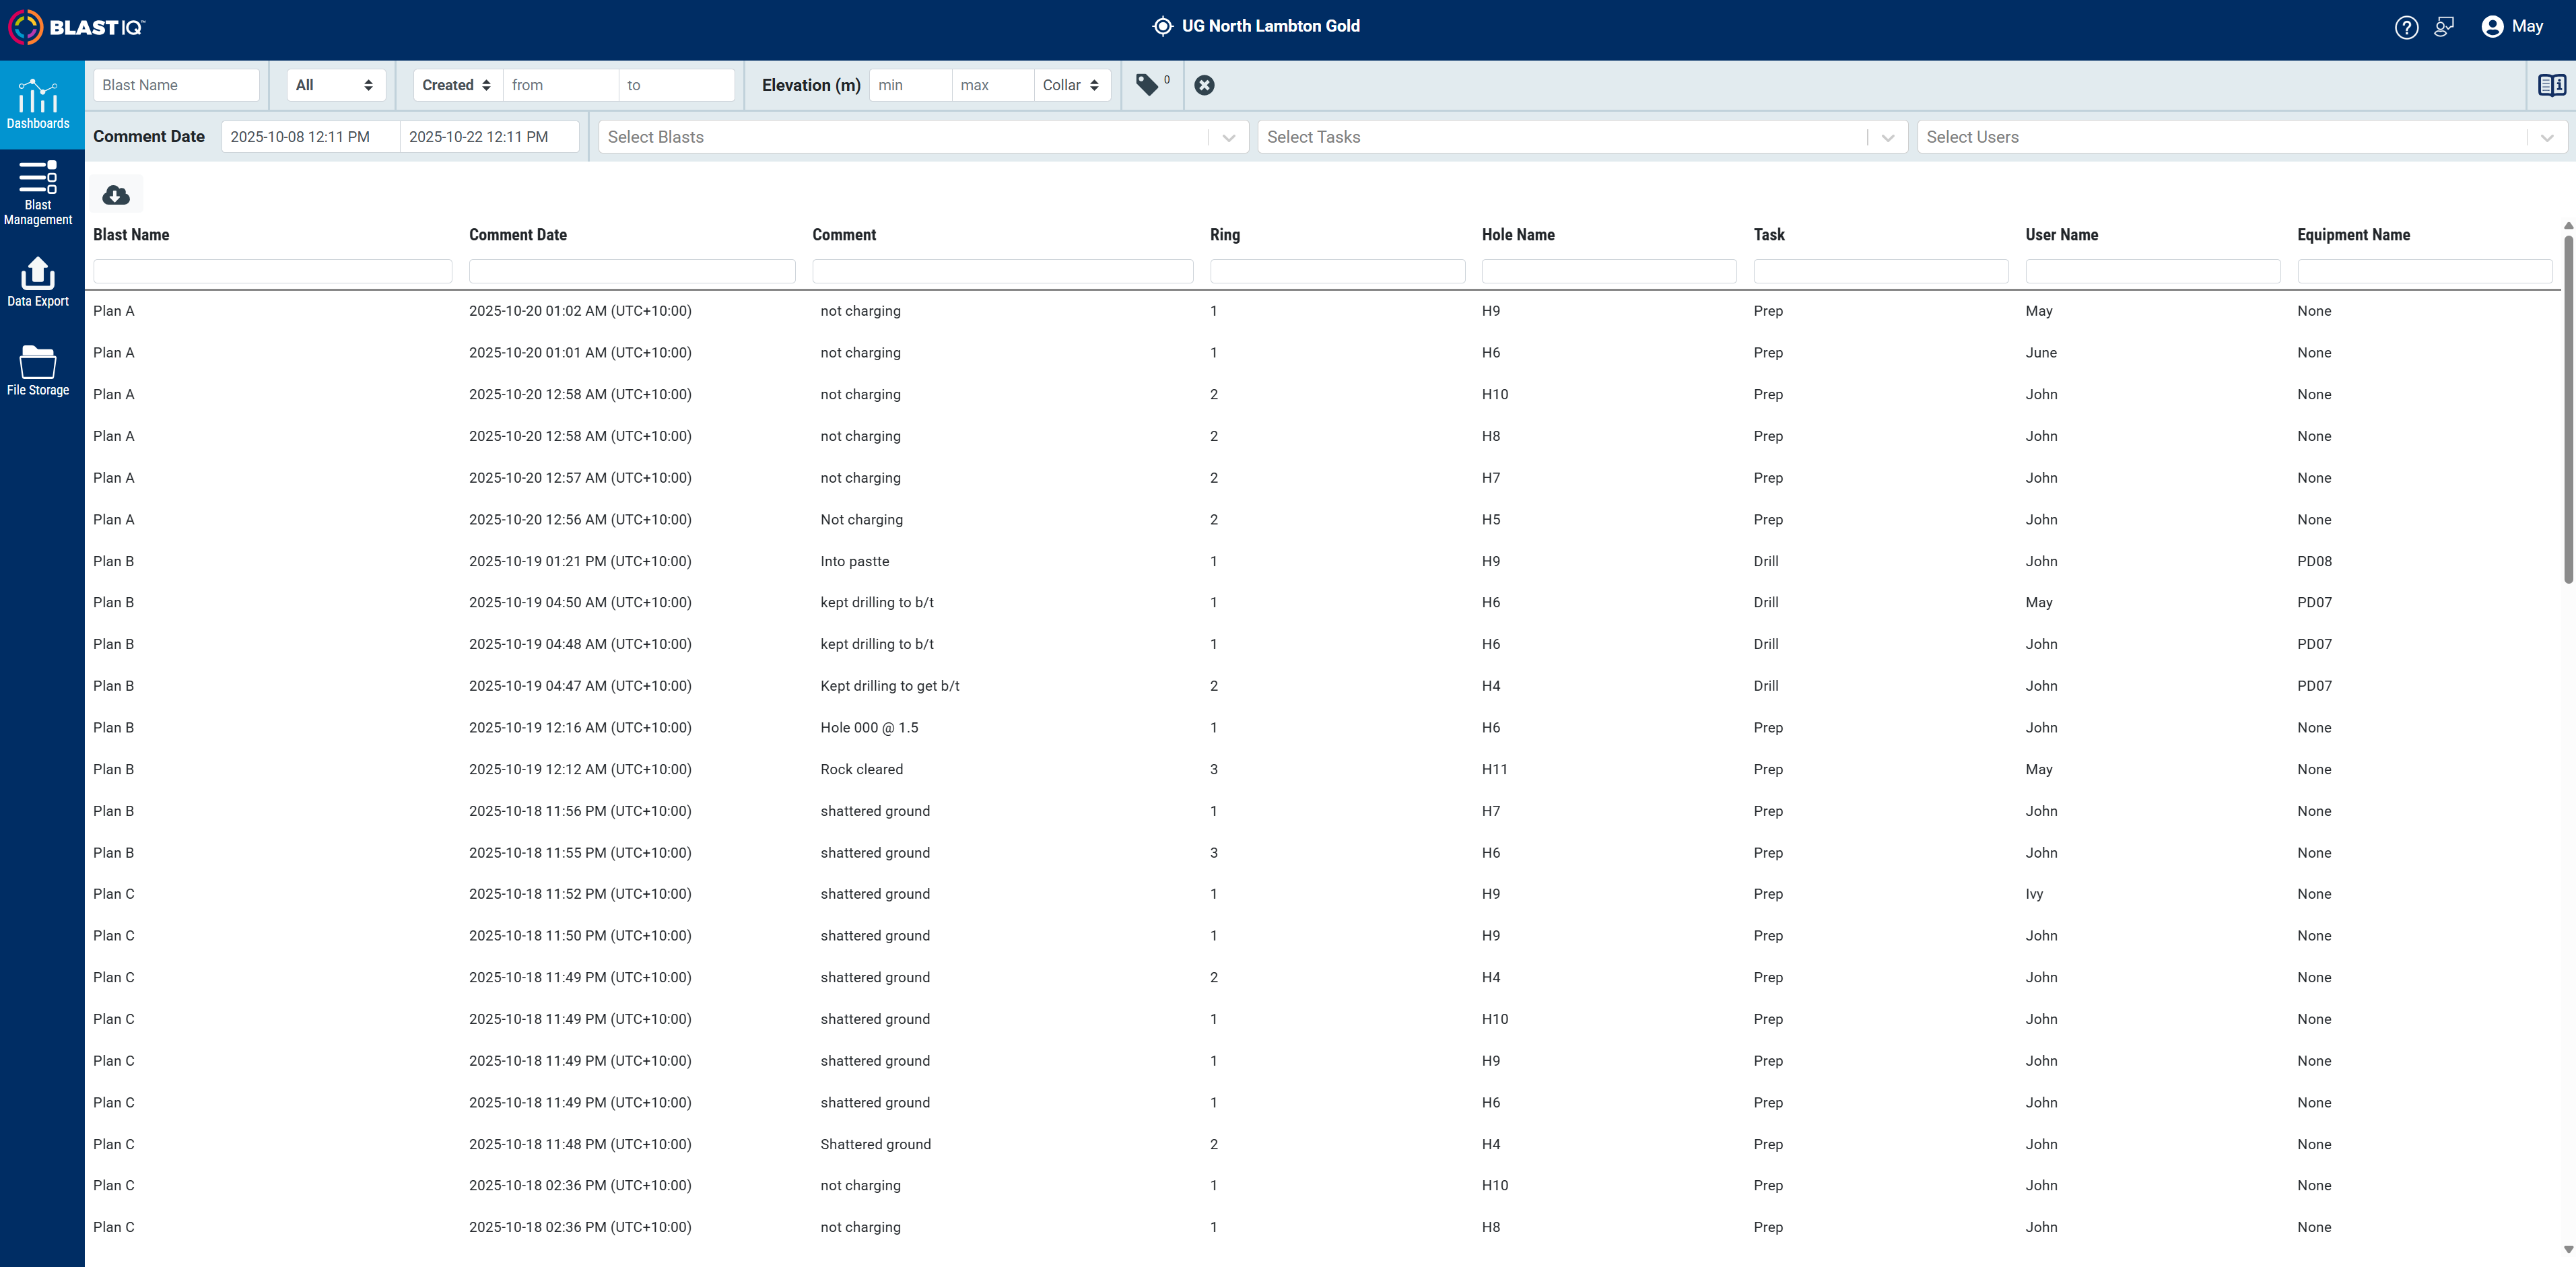Image resolution: width=2576 pixels, height=1267 pixels.
Task: Click the Hole Name column filter box
Action: tap(1609, 271)
